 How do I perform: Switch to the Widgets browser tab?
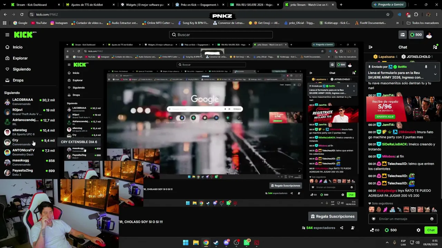coord(145,5)
